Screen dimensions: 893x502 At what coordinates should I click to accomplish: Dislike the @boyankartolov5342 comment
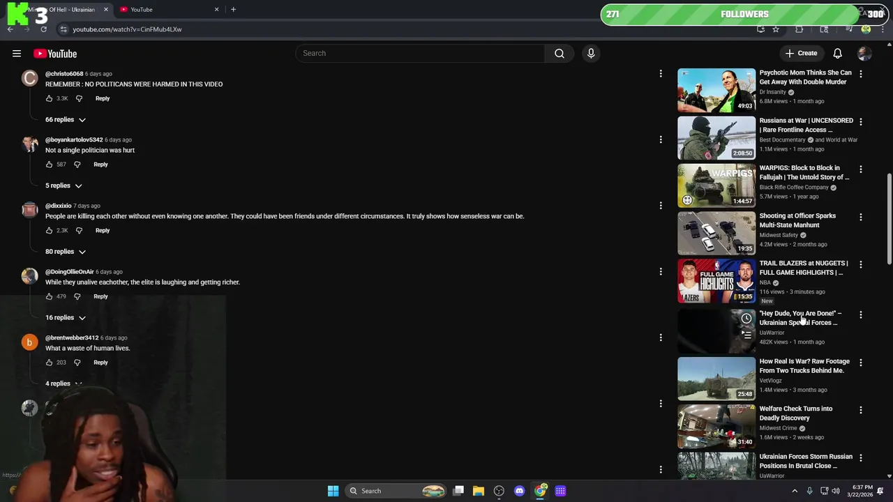click(77, 165)
